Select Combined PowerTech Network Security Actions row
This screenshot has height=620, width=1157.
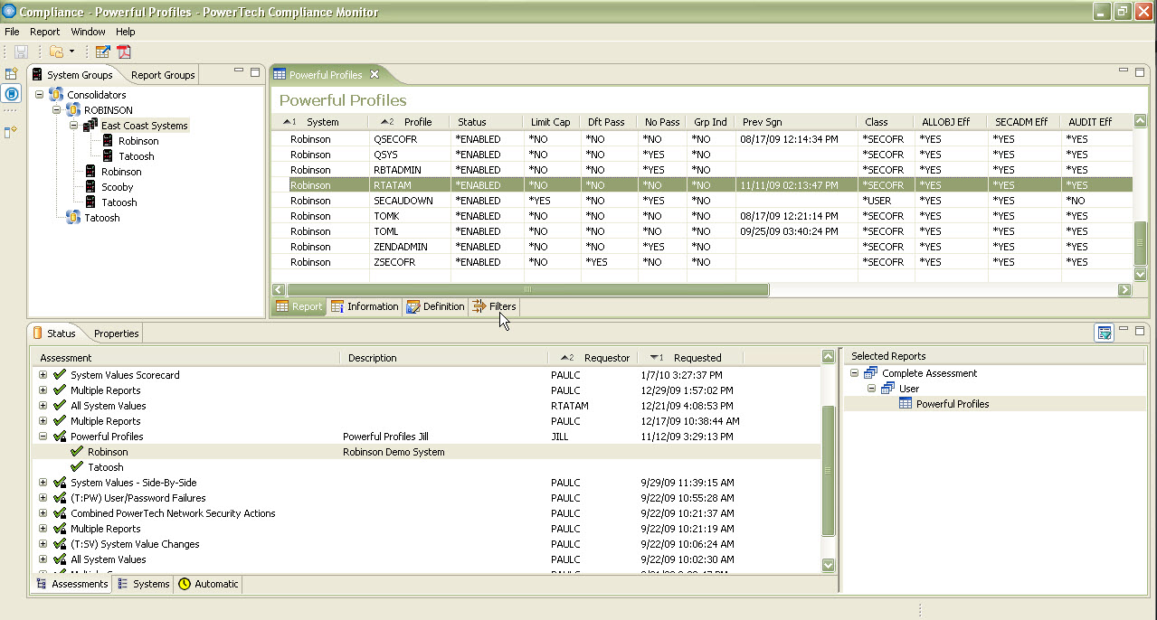click(x=425, y=513)
